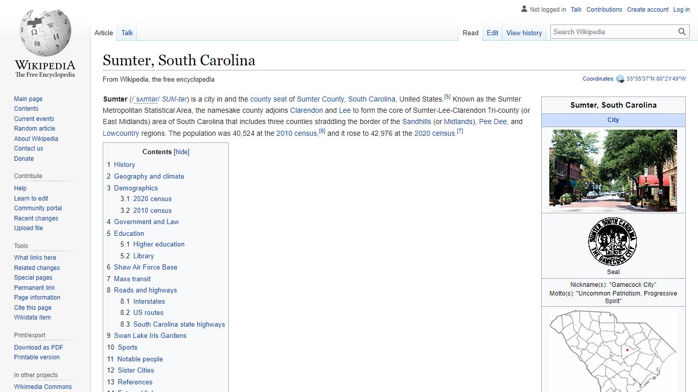Click the Donate link
698x392 pixels.
click(24, 159)
